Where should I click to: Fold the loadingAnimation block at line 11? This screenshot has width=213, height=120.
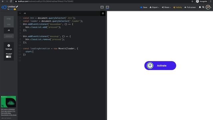pos(22,48)
